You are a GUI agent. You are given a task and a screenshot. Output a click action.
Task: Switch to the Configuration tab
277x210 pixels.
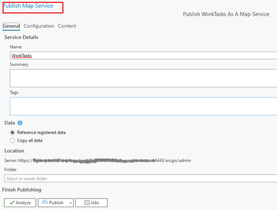39,26
